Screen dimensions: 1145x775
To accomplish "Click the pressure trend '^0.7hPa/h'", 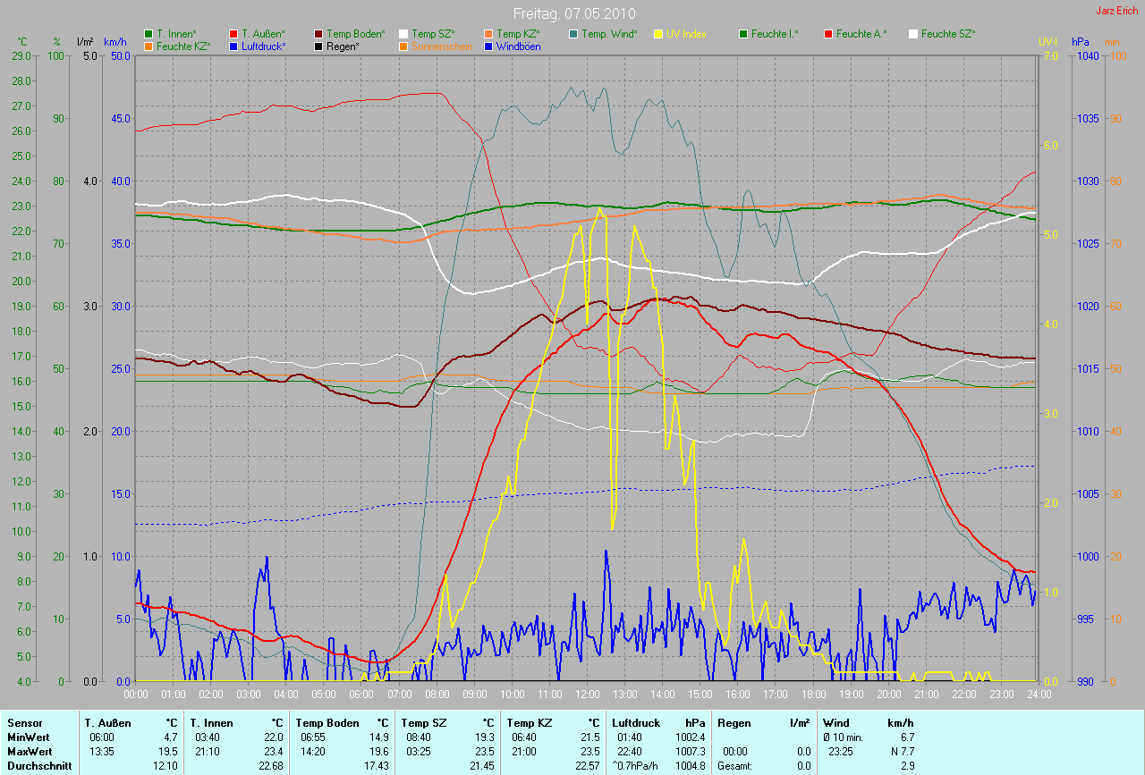I will coord(635,766).
